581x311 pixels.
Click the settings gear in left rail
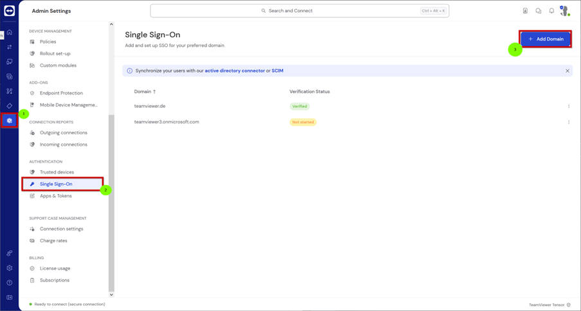[x=9, y=268]
